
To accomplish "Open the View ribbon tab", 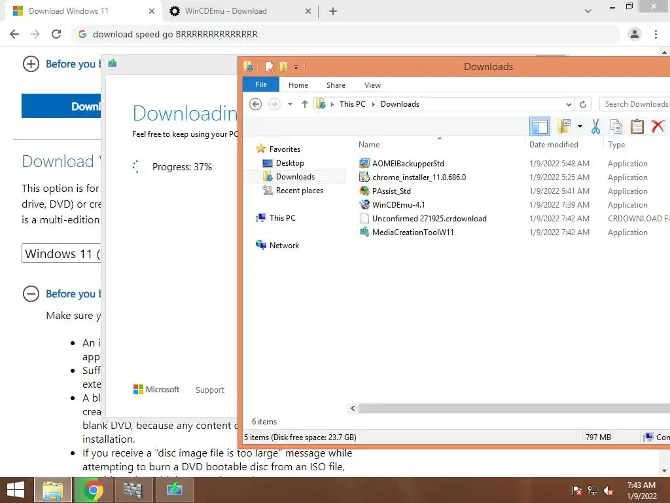I will [372, 85].
